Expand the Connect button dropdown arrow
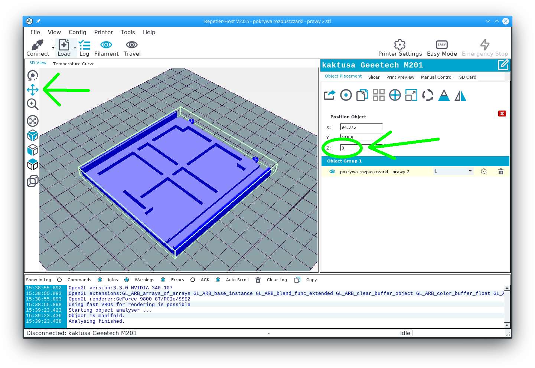This screenshot has width=535, height=368. click(53, 48)
